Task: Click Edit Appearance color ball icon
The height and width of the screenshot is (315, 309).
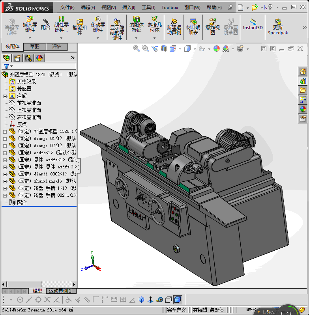Action: coord(217,48)
